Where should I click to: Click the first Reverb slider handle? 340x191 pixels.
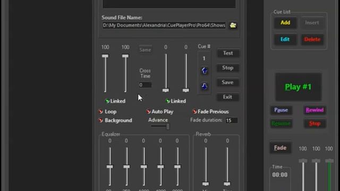tap(206, 184)
